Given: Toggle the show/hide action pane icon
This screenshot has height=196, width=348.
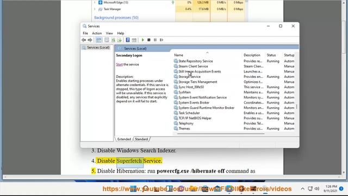Looking at the screenshot, I should [134, 40].
